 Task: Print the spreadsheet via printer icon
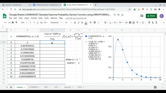pos(13,22)
